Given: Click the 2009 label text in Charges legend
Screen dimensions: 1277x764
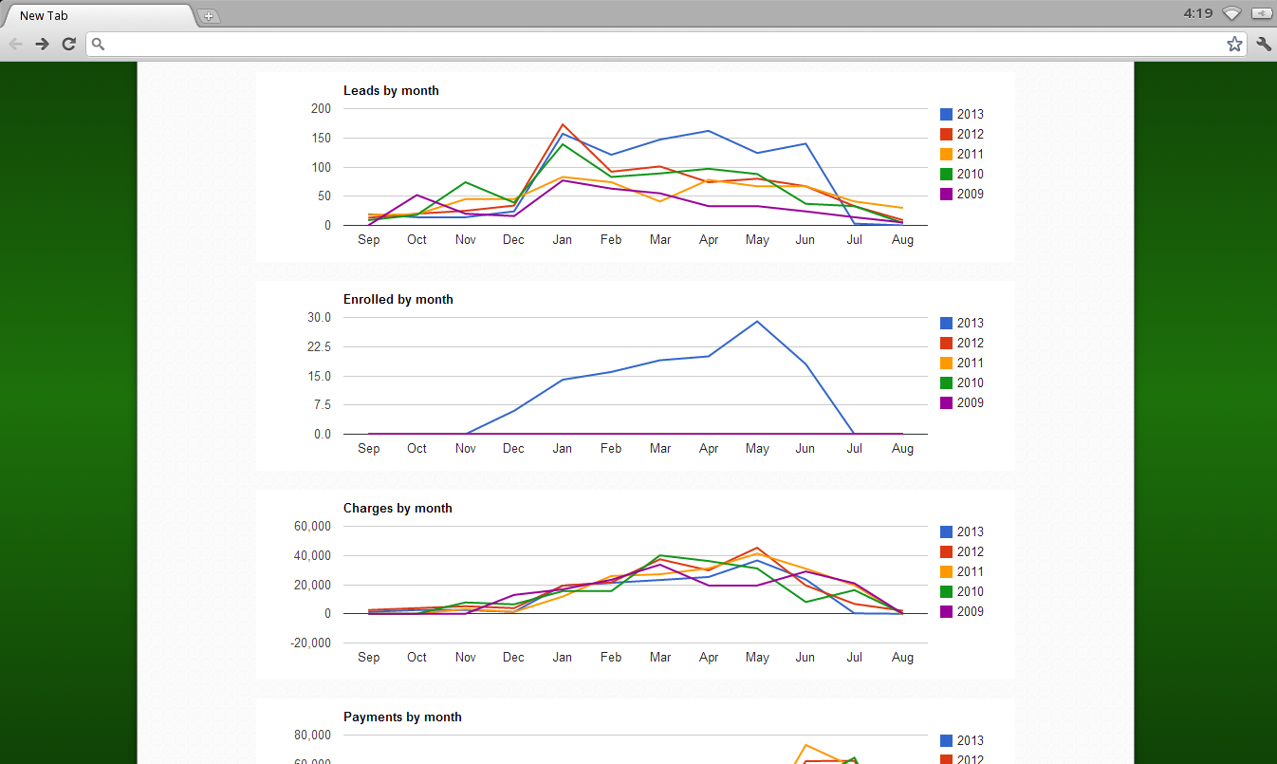Looking at the screenshot, I should tap(971, 611).
